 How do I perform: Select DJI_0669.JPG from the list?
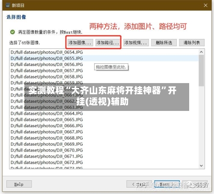[104, 144]
